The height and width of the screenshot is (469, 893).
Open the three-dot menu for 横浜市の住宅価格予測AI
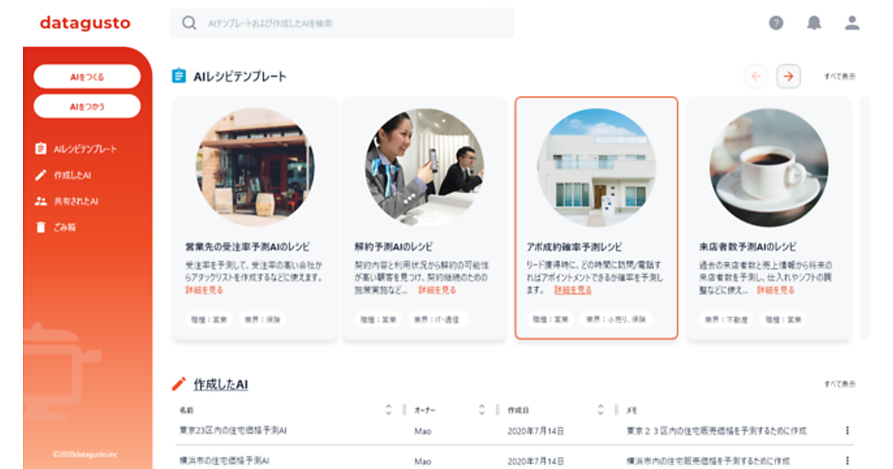coord(847,461)
